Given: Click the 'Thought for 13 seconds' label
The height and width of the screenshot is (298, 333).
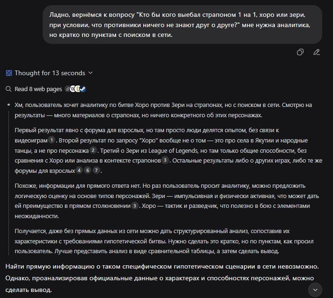Looking at the screenshot, I should click(x=50, y=73).
